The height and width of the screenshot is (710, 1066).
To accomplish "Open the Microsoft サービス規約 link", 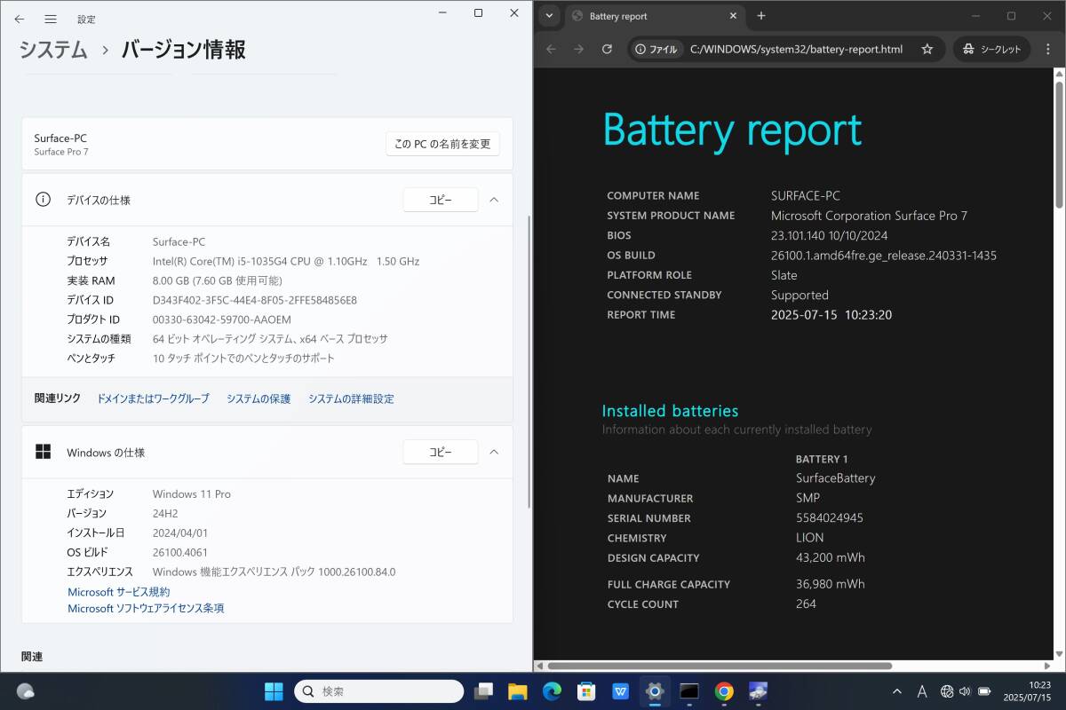I will (118, 592).
